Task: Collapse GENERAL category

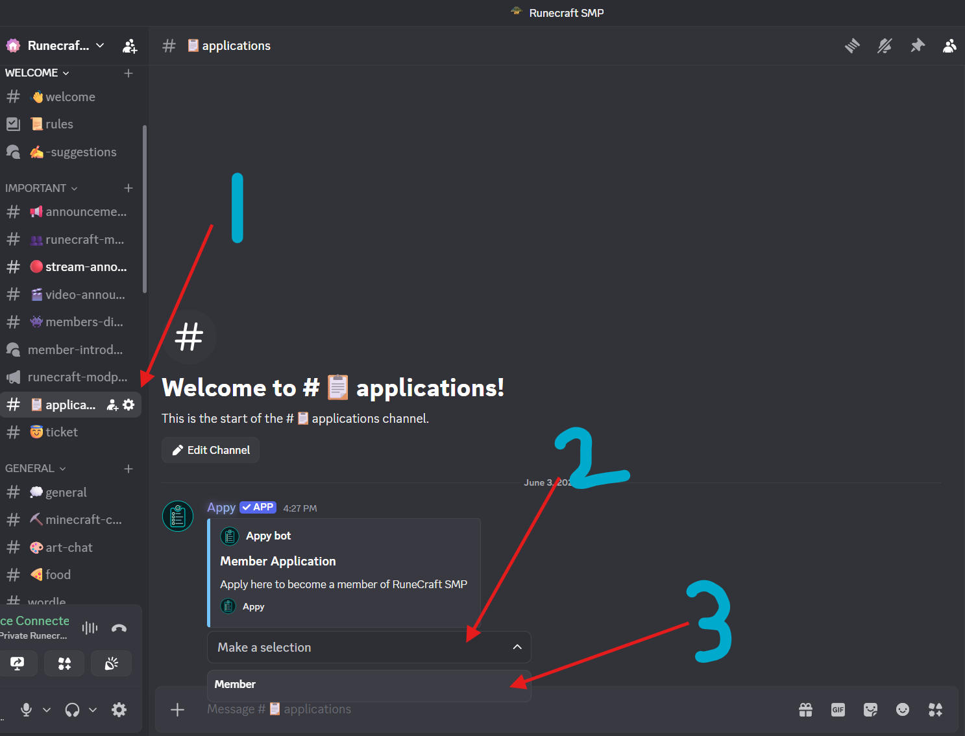Action: [x=35, y=468]
